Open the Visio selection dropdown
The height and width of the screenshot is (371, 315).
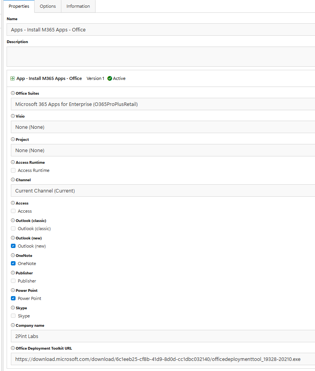click(x=163, y=127)
